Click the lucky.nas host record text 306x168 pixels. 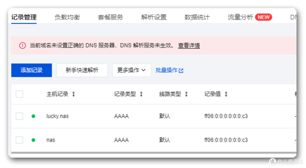coord(58,116)
